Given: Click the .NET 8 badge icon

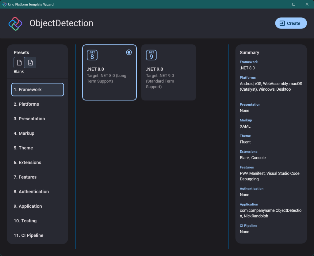Looking at the screenshot, I should click(x=92, y=55).
